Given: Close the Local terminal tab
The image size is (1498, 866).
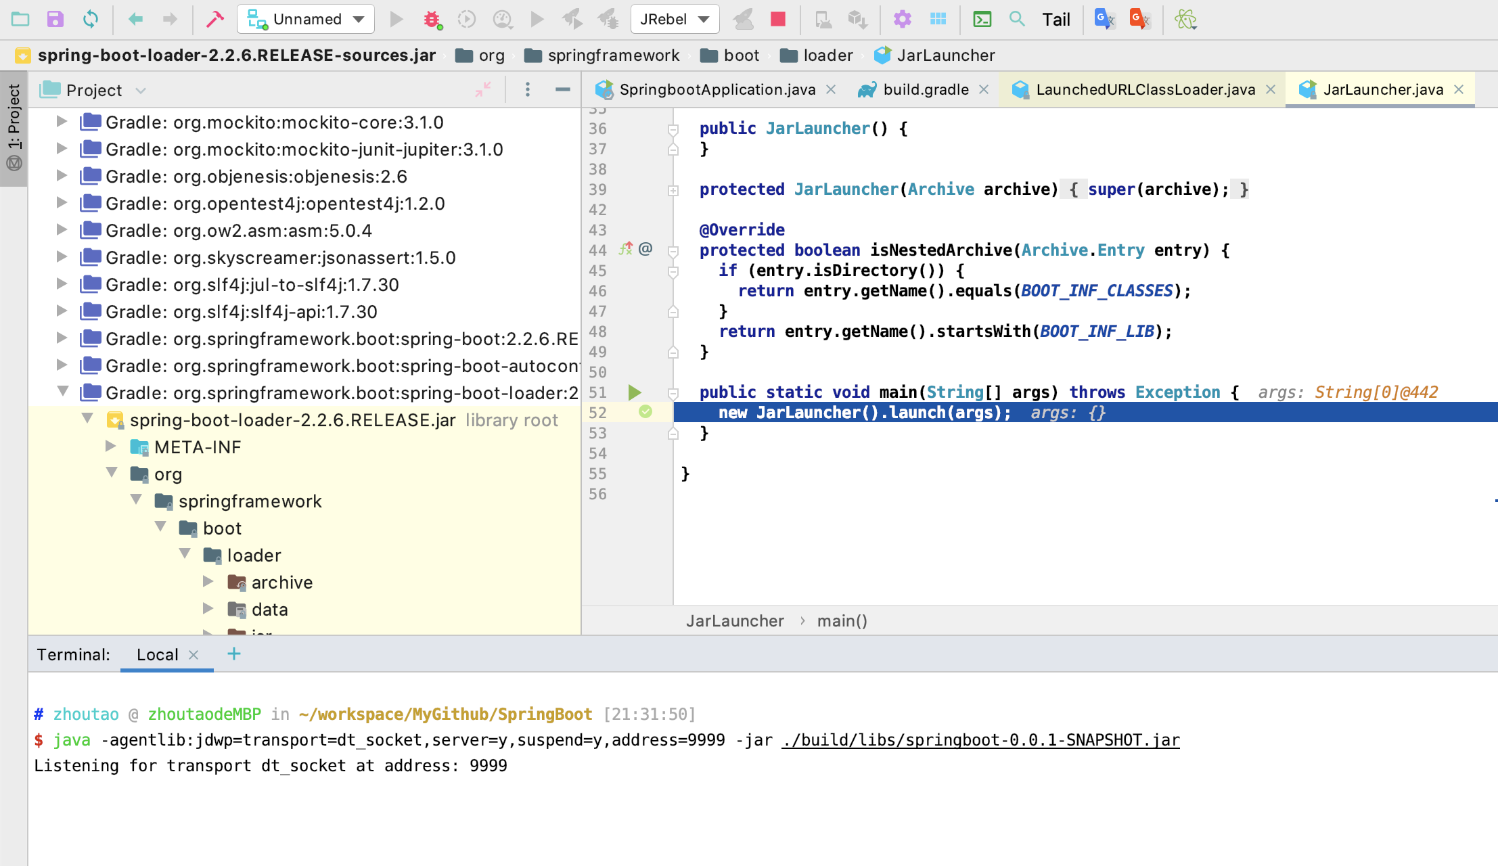Looking at the screenshot, I should (x=194, y=654).
